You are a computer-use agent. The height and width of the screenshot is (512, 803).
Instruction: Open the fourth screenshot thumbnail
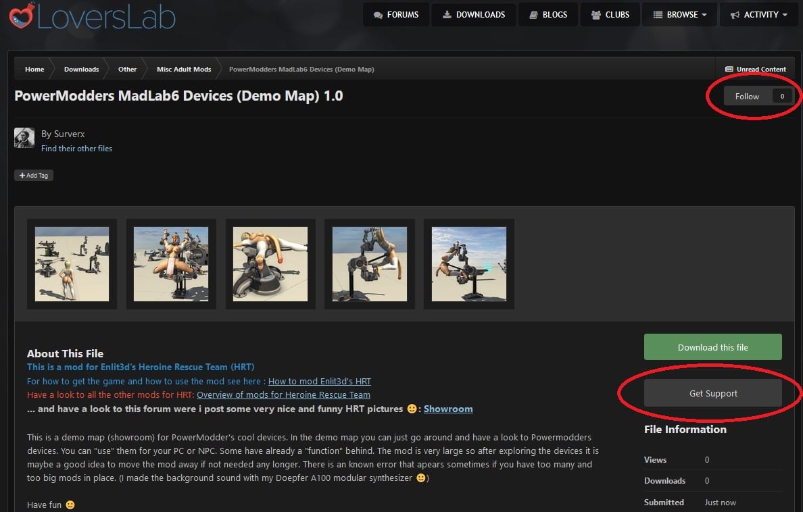[x=370, y=263]
